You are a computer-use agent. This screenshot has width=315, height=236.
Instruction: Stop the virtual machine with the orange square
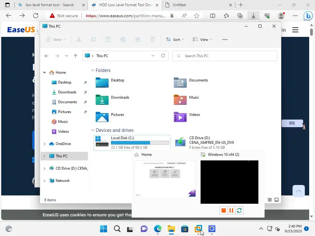(x=223, y=210)
